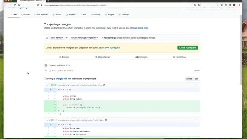
Task: Bookmark this page with the star icon
Action: pos(199,5)
